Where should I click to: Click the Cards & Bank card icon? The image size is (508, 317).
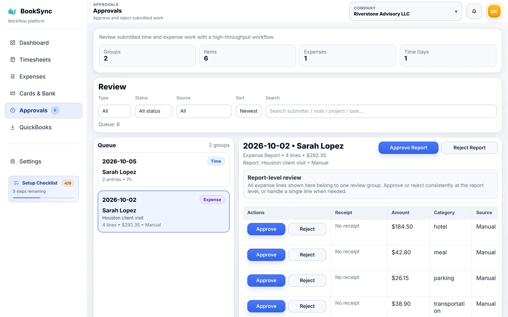13,93
